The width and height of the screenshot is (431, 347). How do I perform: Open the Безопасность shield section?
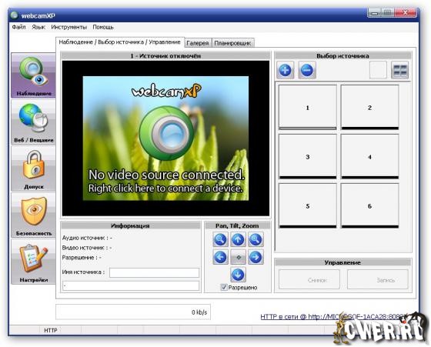point(33,215)
